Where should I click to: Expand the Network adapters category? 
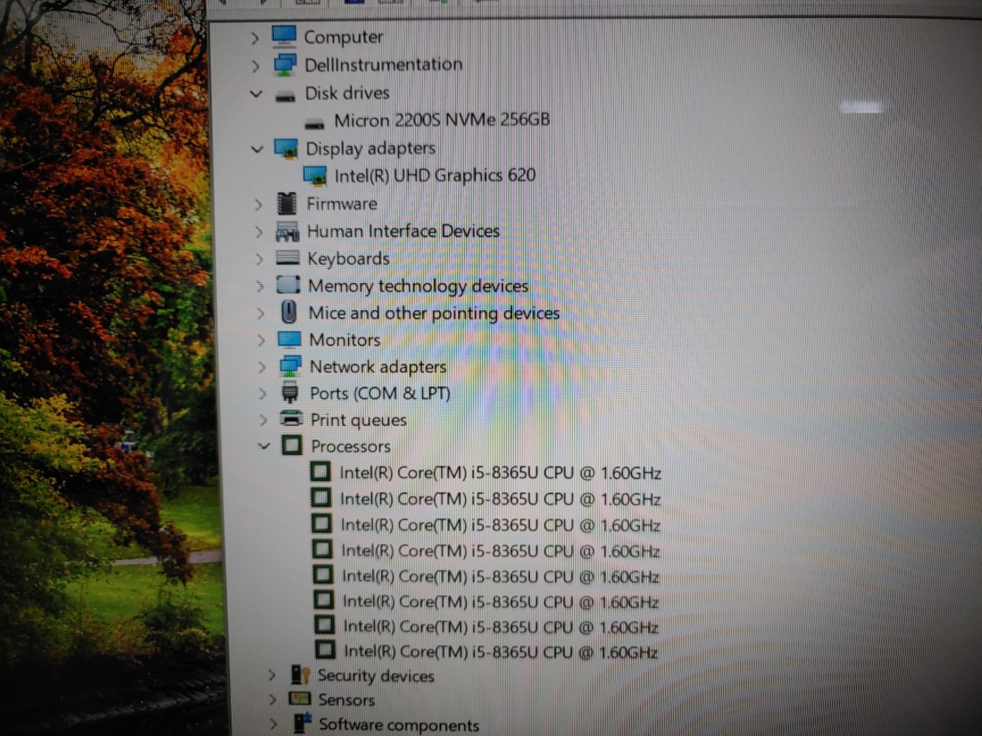point(262,367)
